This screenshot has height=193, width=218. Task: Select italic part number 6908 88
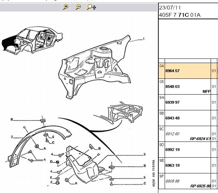click(172, 181)
